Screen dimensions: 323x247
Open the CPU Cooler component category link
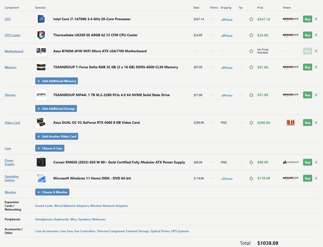click(x=12, y=35)
